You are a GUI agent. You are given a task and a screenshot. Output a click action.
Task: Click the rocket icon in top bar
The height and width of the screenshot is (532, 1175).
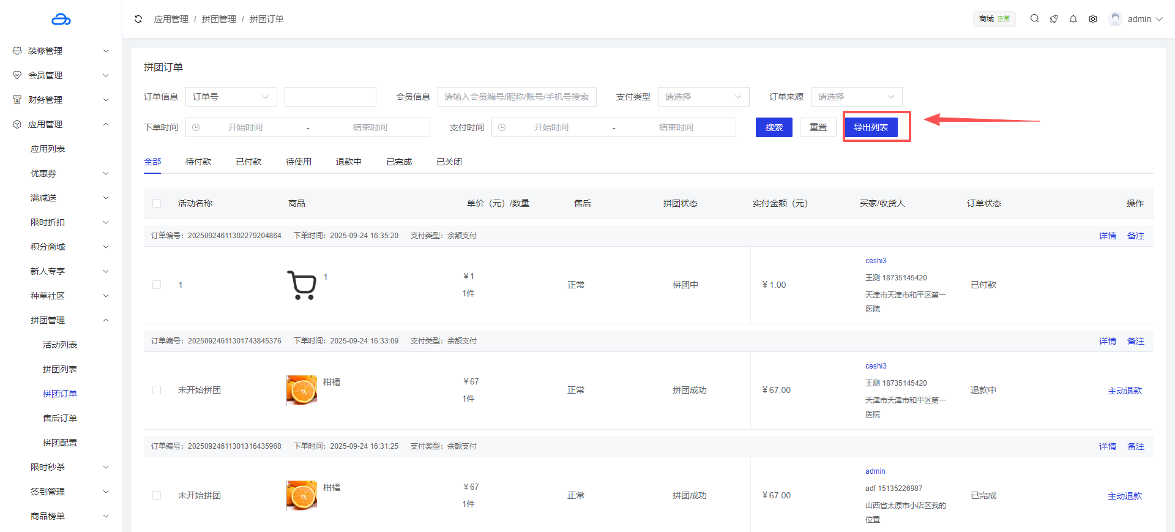(1054, 19)
